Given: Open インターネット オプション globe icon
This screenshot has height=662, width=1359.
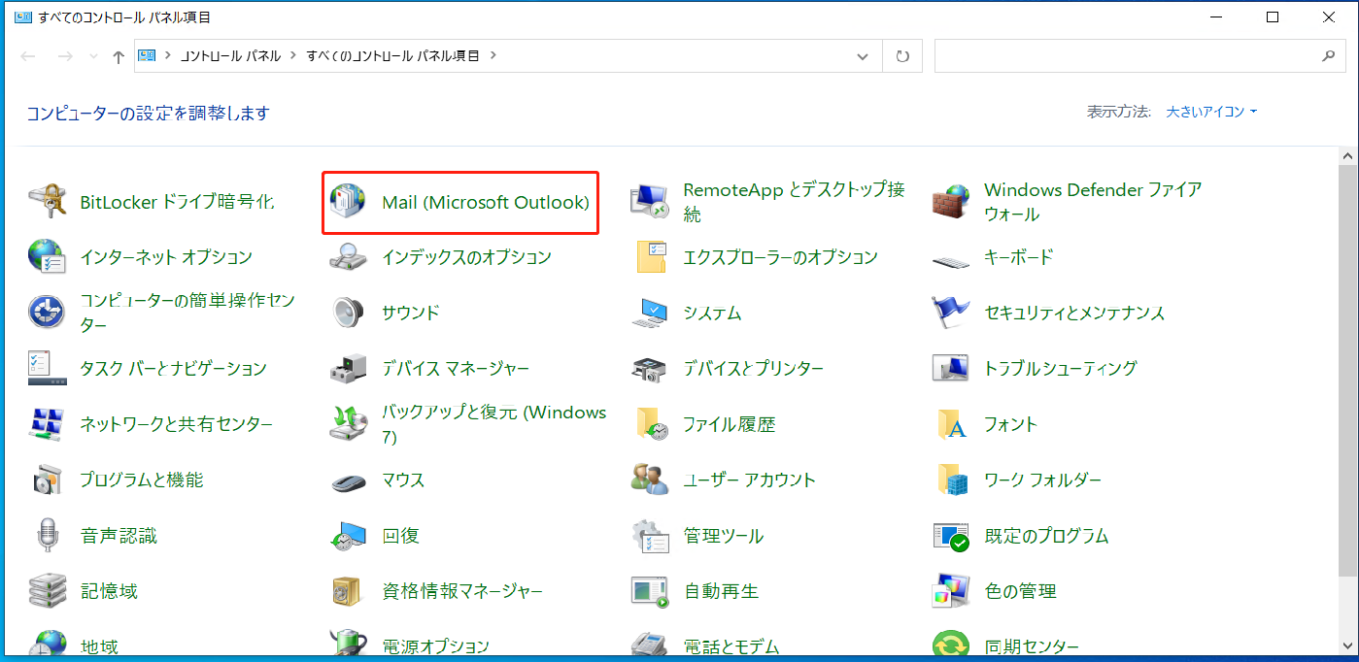Looking at the screenshot, I should [47, 257].
